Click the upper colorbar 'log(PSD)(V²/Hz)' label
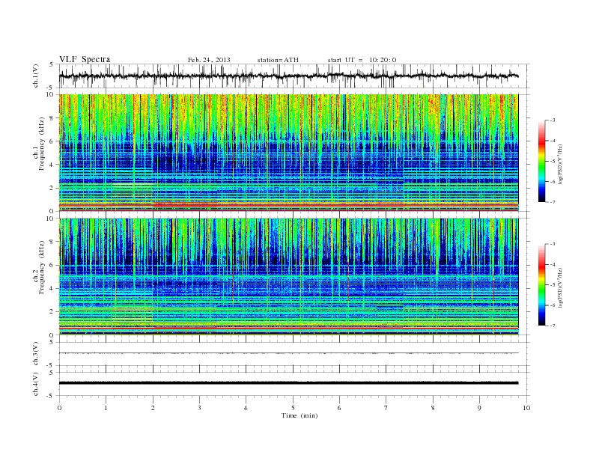Screen dimensions: 593x458 pyautogui.click(x=560, y=163)
